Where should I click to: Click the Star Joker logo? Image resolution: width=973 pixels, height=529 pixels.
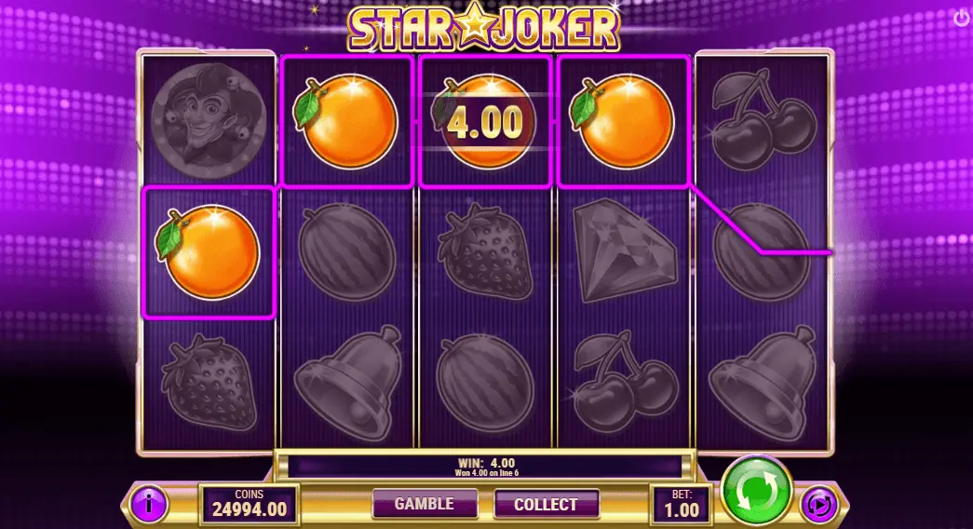pos(484,27)
